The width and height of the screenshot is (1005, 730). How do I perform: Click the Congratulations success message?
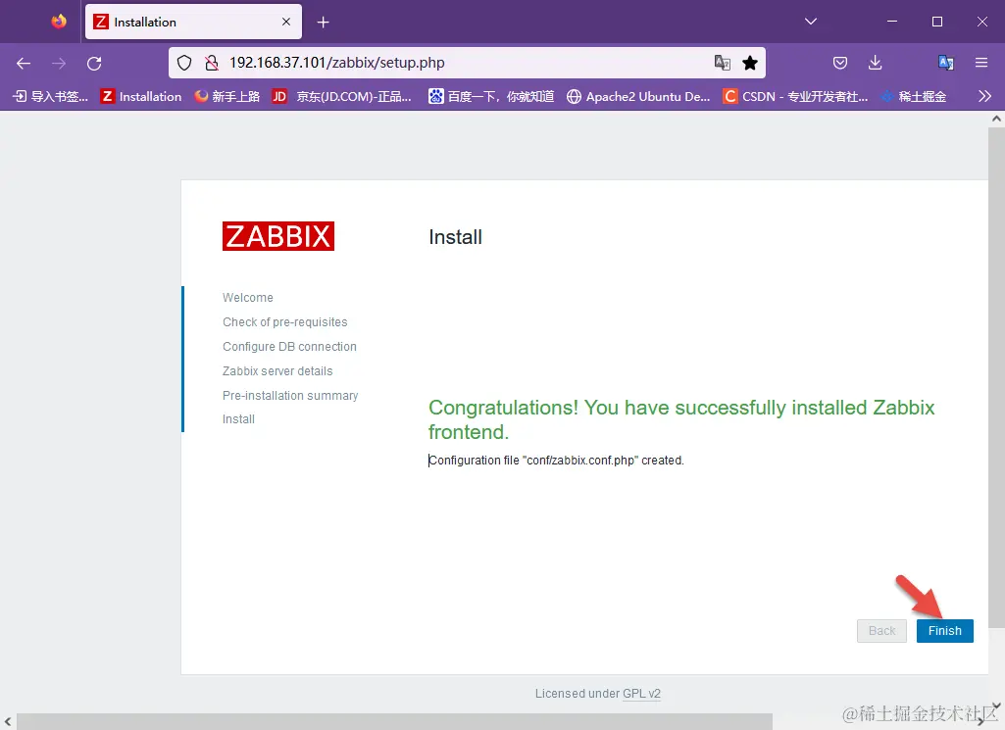pos(681,419)
